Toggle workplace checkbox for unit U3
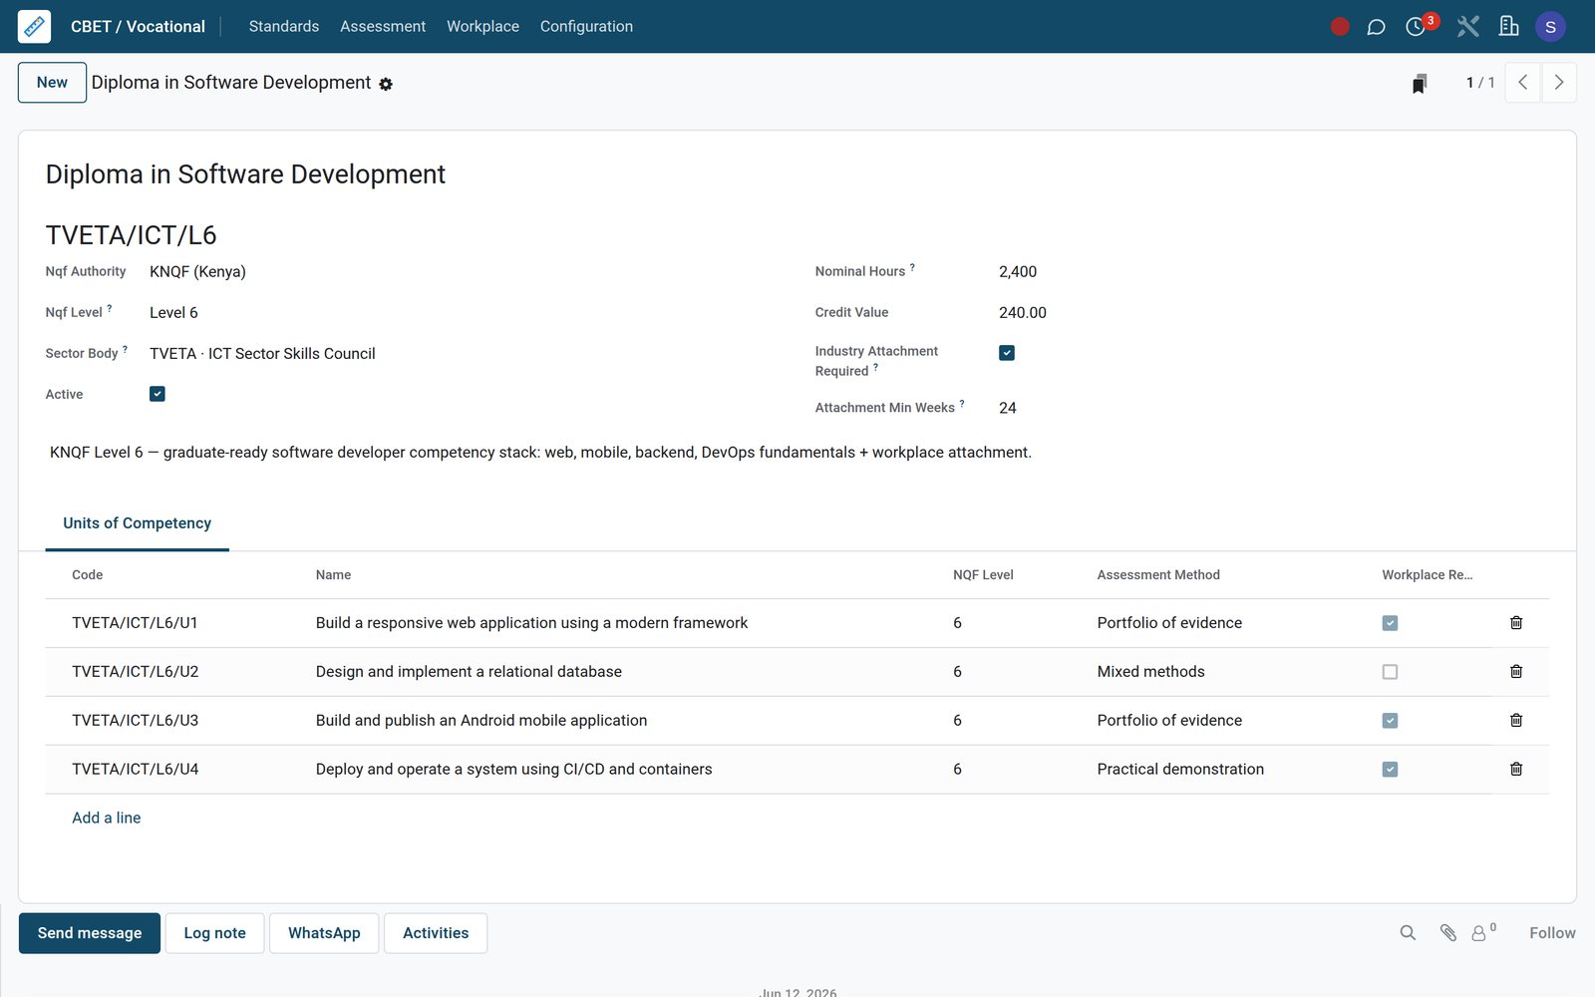This screenshot has width=1595, height=997. [x=1390, y=721]
